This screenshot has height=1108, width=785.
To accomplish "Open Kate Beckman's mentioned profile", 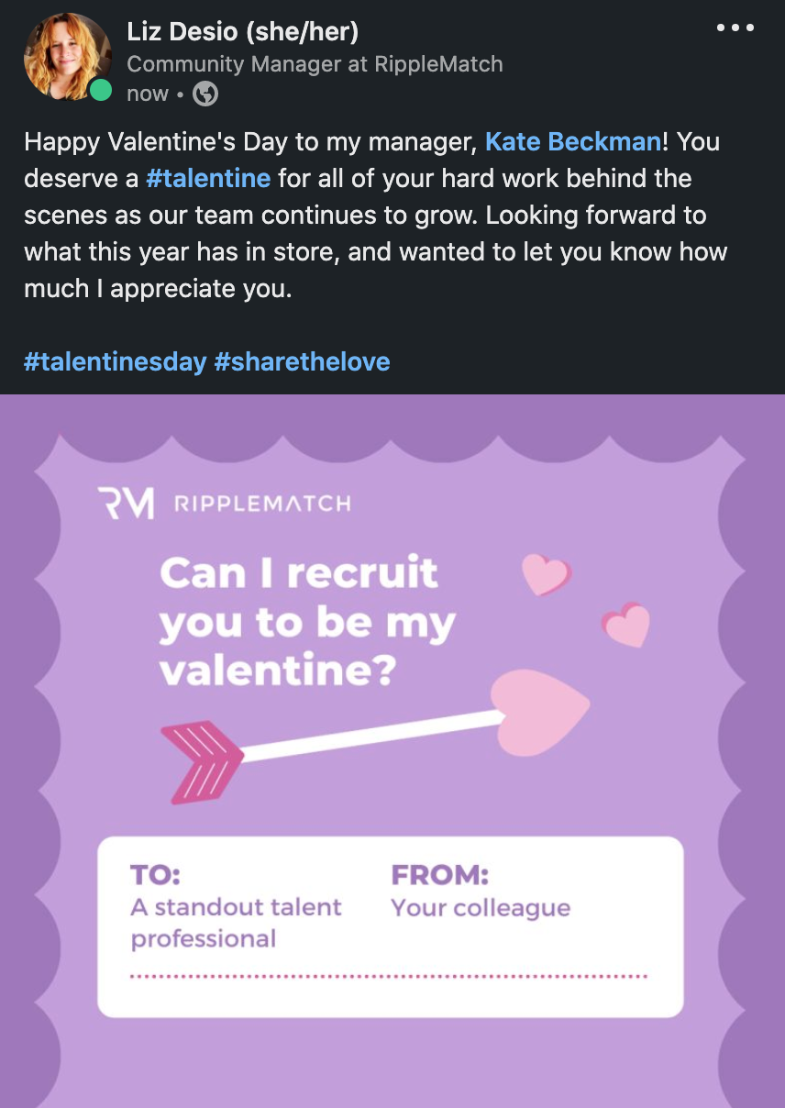I will click(x=572, y=141).
